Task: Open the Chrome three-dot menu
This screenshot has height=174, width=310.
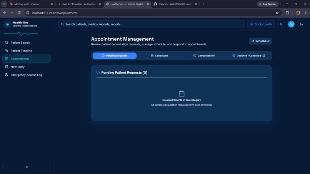Action: [305, 13]
